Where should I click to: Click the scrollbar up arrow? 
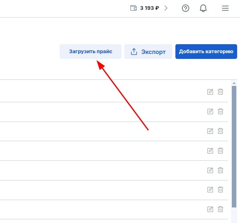coord(234,83)
